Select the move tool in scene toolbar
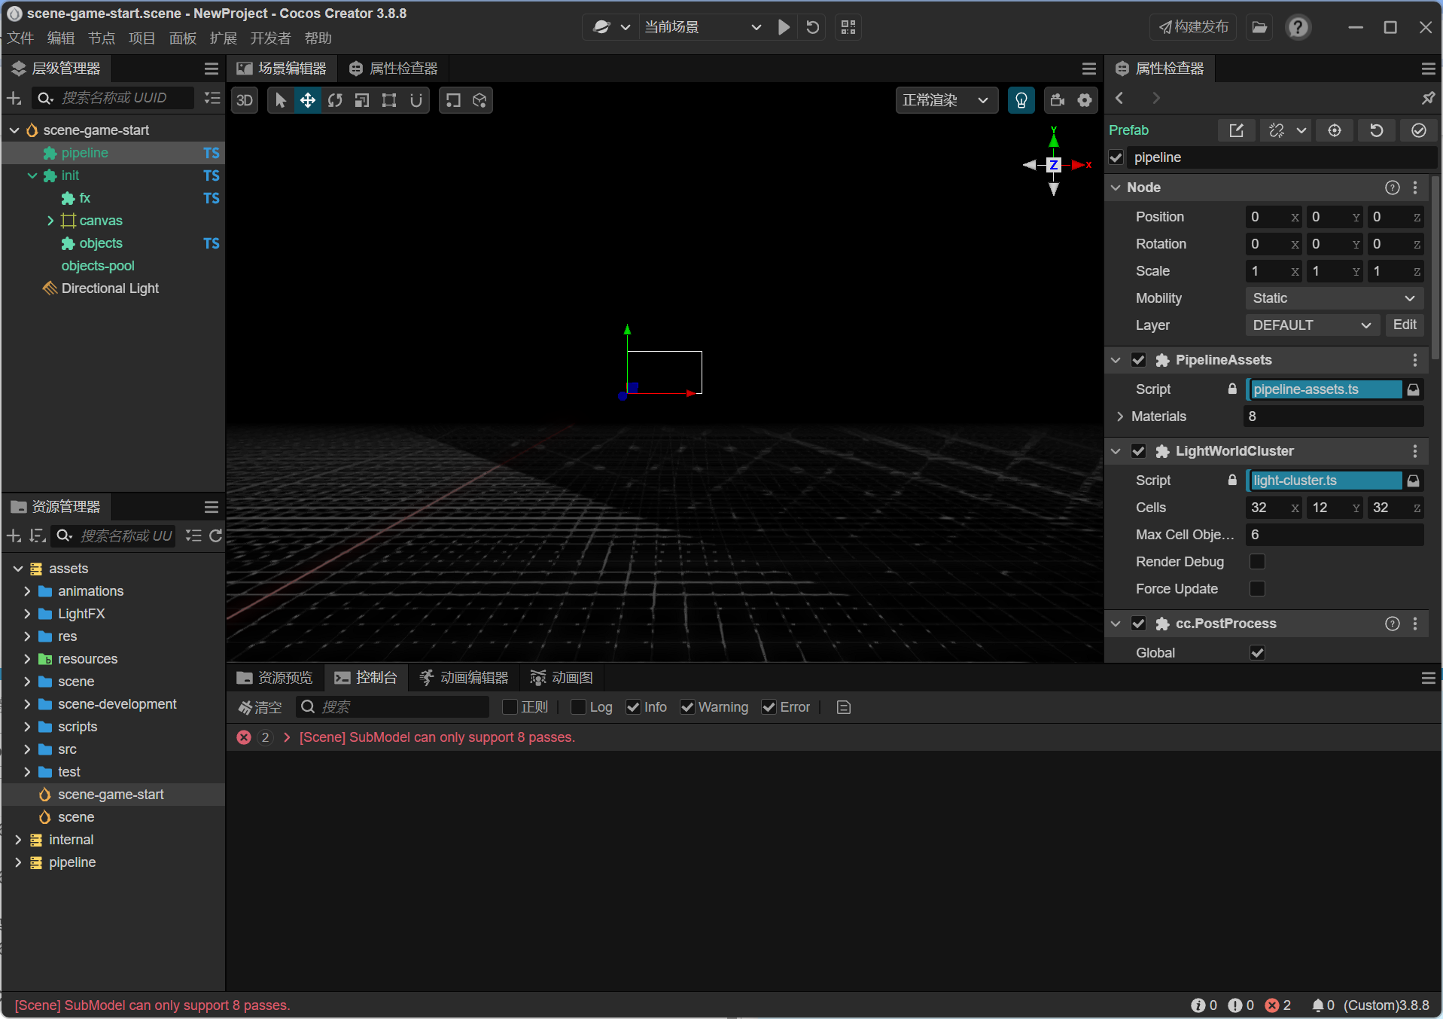 pyautogui.click(x=308, y=100)
